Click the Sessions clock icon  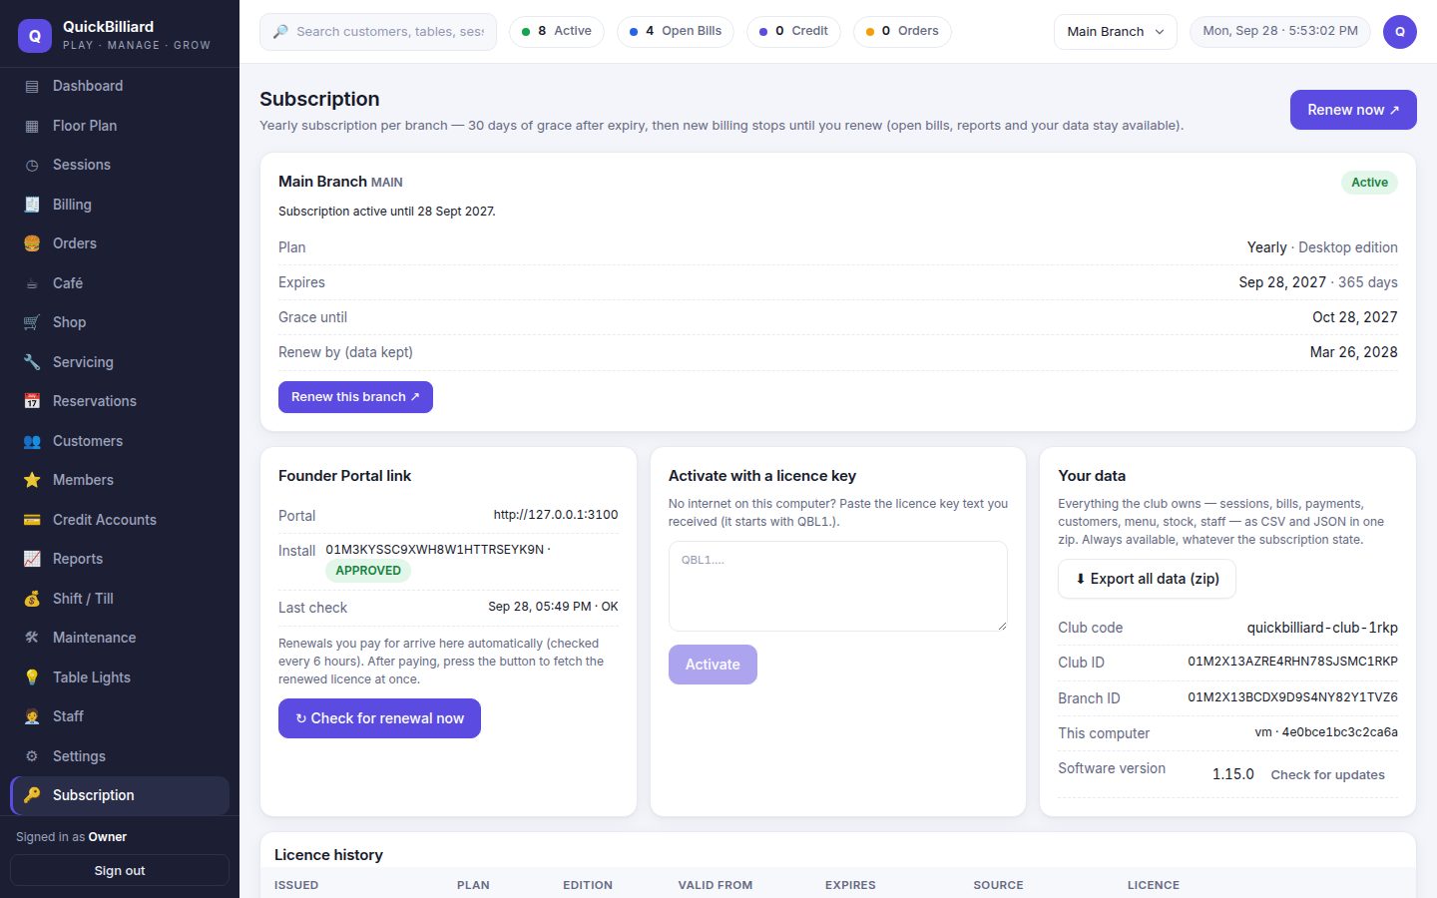coord(32,166)
